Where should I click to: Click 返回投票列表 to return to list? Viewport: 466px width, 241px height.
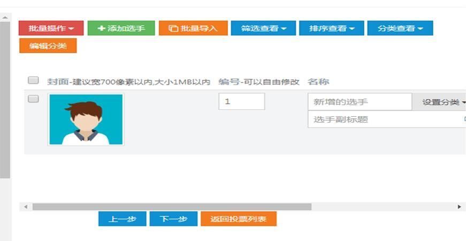[238, 219]
